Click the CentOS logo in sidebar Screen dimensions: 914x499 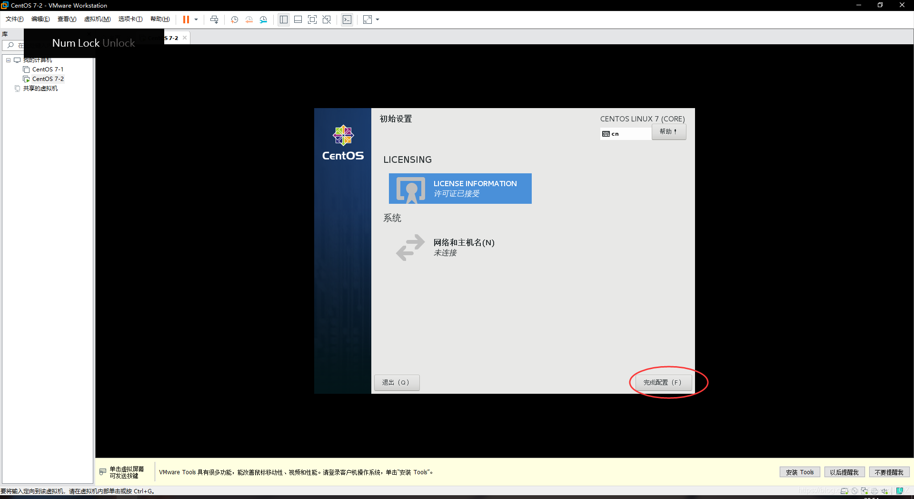pos(343,143)
